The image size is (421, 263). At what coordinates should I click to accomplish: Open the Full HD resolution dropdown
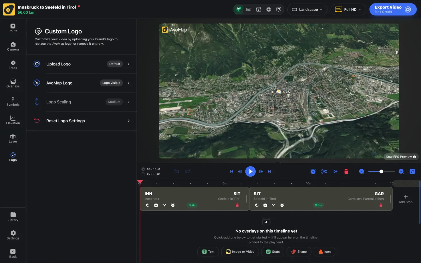point(348,9)
